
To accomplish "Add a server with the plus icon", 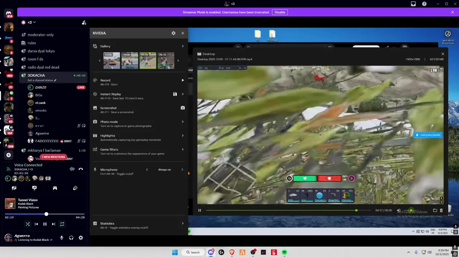I will point(9,155).
